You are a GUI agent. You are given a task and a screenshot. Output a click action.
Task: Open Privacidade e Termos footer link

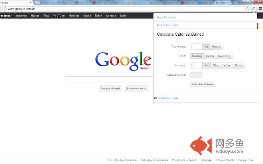[x=185, y=160]
